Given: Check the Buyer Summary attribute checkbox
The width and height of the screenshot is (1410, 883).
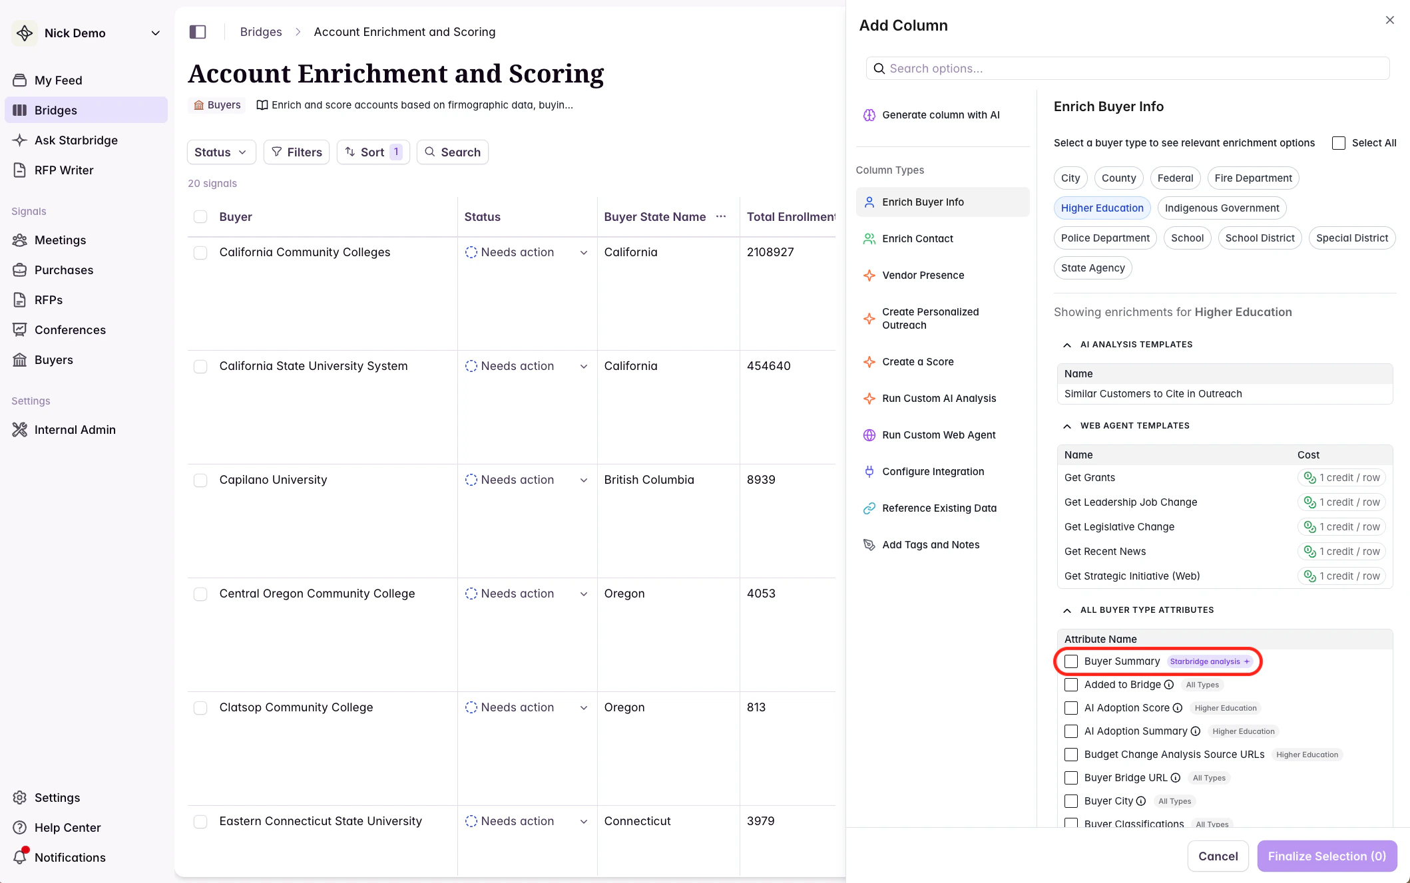Looking at the screenshot, I should pos(1071,661).
